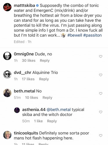
Task: Reply to asthenia.44's comment
Action: [x=52, y=121]
